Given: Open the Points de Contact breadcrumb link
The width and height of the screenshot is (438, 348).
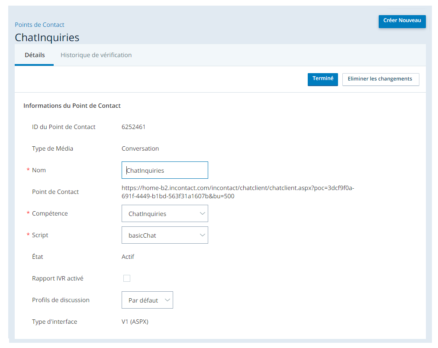Looking at the screenshot, I should click(x=39, y=25).
